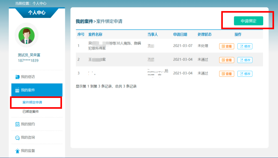Screen dimensions: 278x158
Task: View details of case row 1
Action: point(226,46)
